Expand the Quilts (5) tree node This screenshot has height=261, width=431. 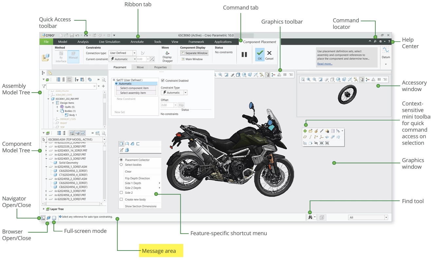[57, 107]
